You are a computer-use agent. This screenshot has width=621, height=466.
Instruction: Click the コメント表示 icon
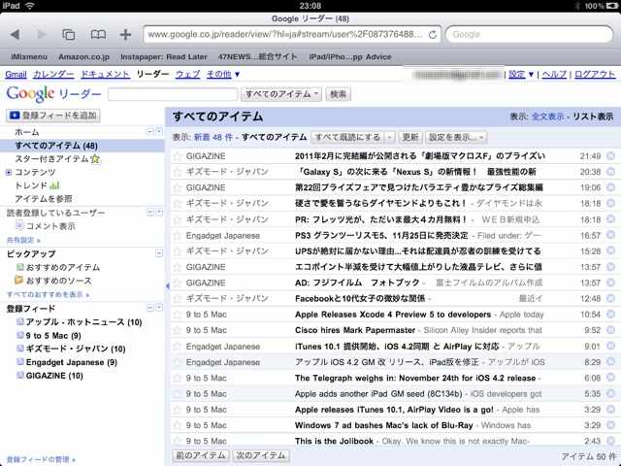(x=19, y=226)
